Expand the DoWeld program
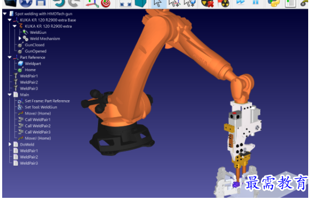 click(10, 144)
